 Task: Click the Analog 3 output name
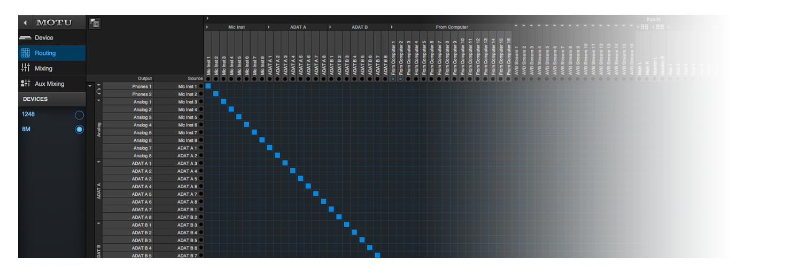142,117
